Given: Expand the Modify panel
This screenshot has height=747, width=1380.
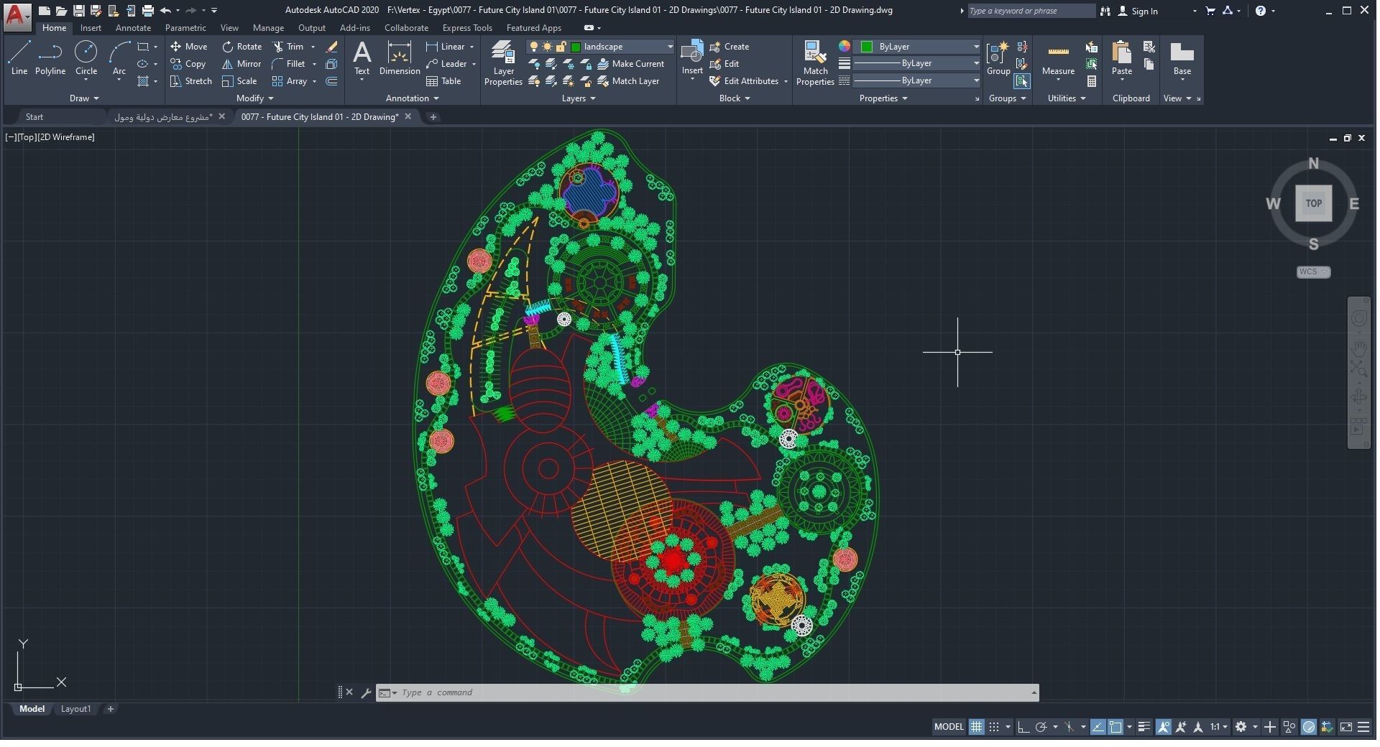Looking at the screenshot, I should (x=255, y=98).
